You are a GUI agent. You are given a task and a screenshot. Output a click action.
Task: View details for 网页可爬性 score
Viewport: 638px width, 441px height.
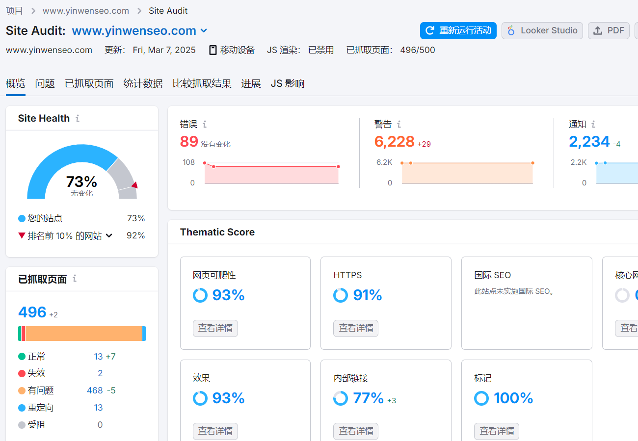coord(215,328)
